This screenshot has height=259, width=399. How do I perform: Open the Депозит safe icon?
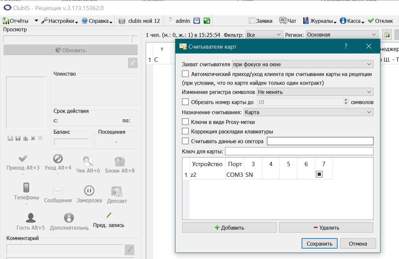click(x=117, y=191)
